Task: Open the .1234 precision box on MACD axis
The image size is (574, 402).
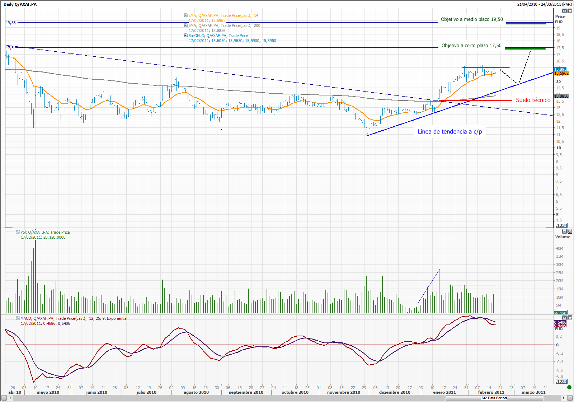Action: click(x=561, y=382)
